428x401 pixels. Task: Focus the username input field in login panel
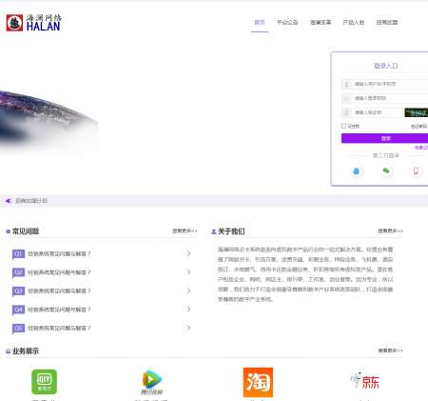point(385,84)
